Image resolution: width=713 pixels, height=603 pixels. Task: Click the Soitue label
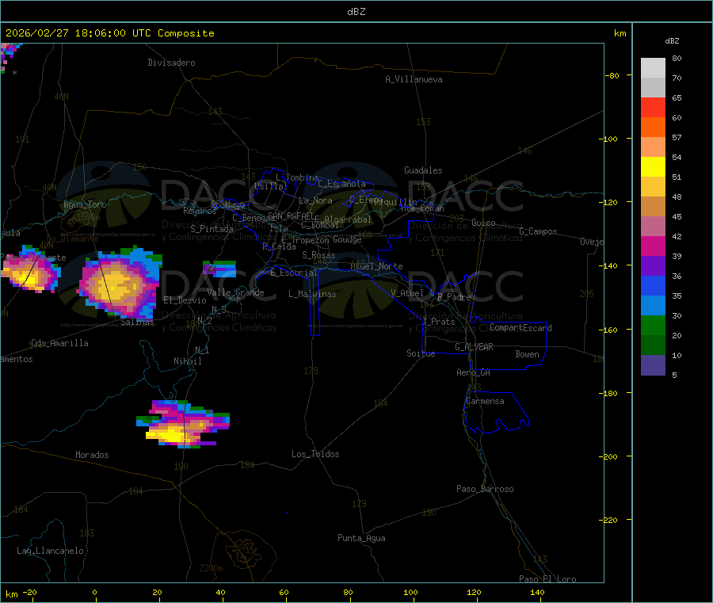coord(421,353)
